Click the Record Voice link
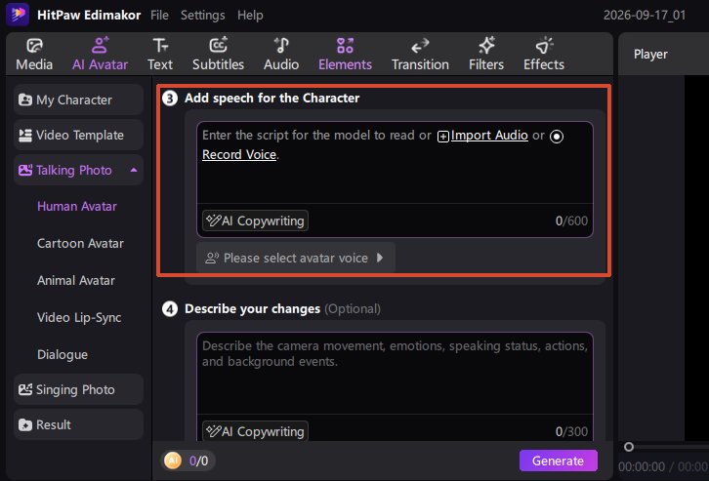 (x=239, y=154)
